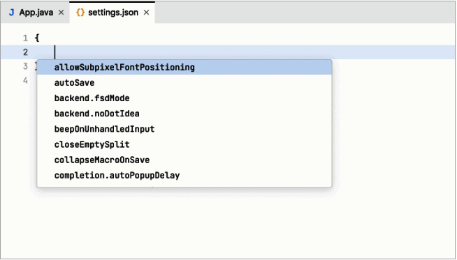Close the App.java tab

(61, 13)
